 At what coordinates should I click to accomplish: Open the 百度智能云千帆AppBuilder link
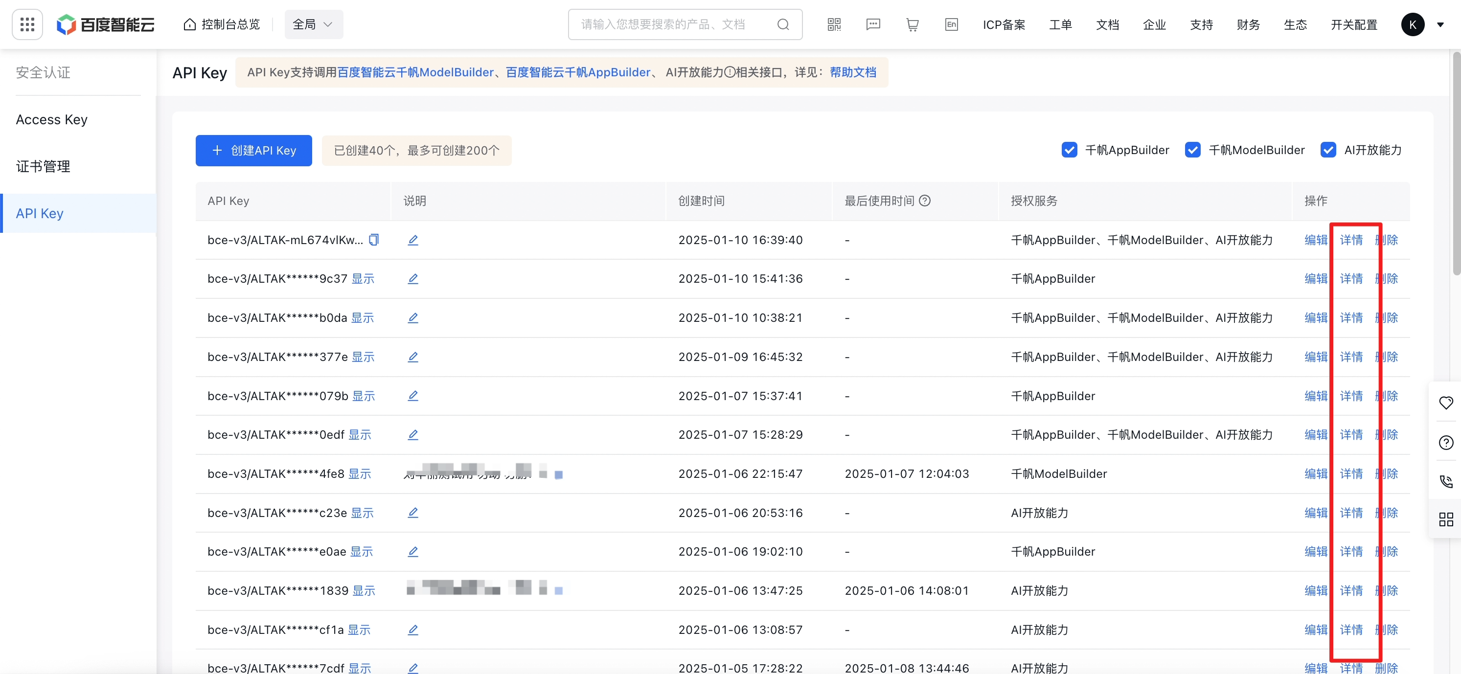tap(578, 72)
